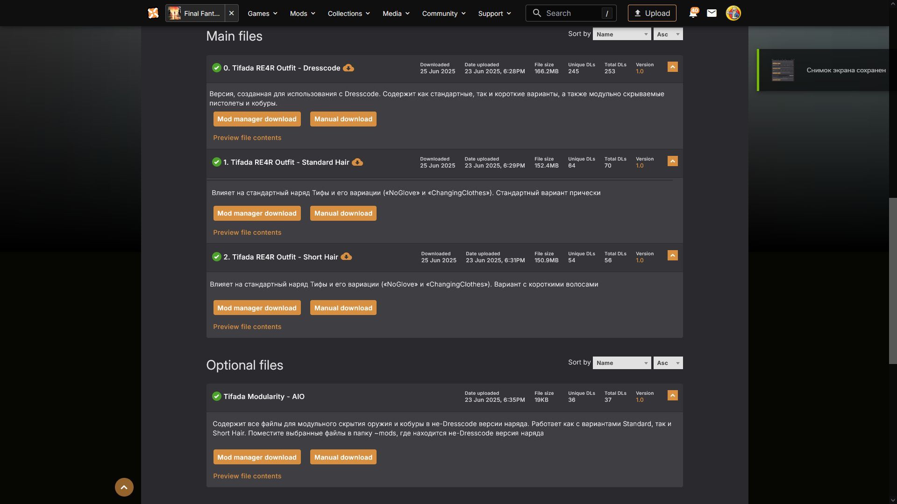Click the scroll-to-top round arrow button
897x504 pixels.
(124, 487)
